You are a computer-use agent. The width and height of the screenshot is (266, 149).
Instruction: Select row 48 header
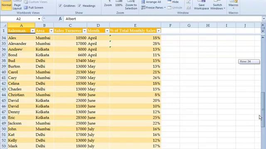click(x=4, y=118)
